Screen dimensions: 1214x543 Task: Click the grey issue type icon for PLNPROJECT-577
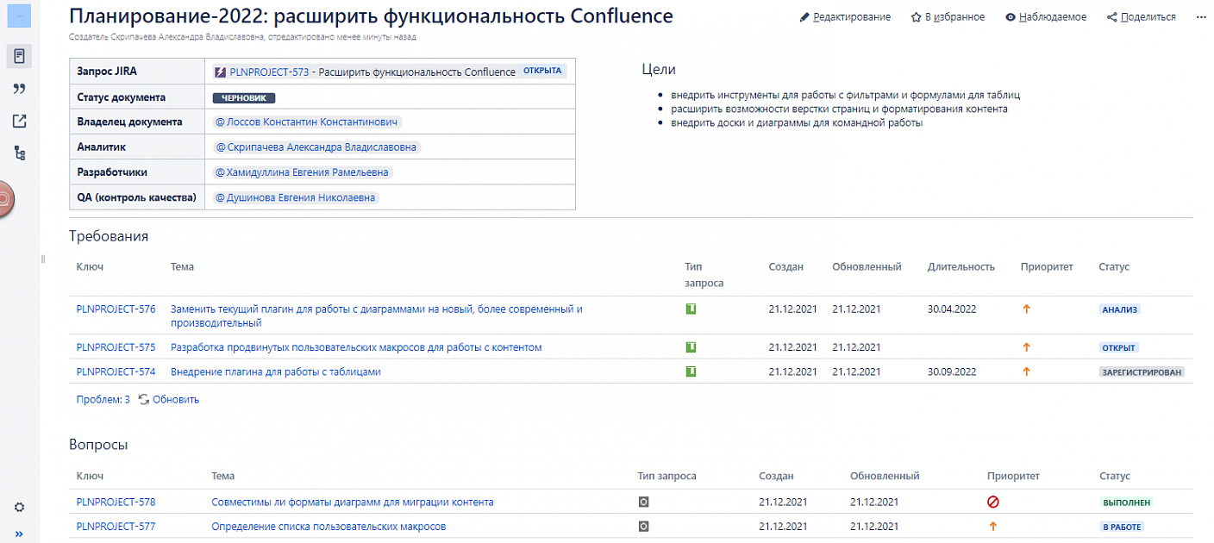coord(643,526)
